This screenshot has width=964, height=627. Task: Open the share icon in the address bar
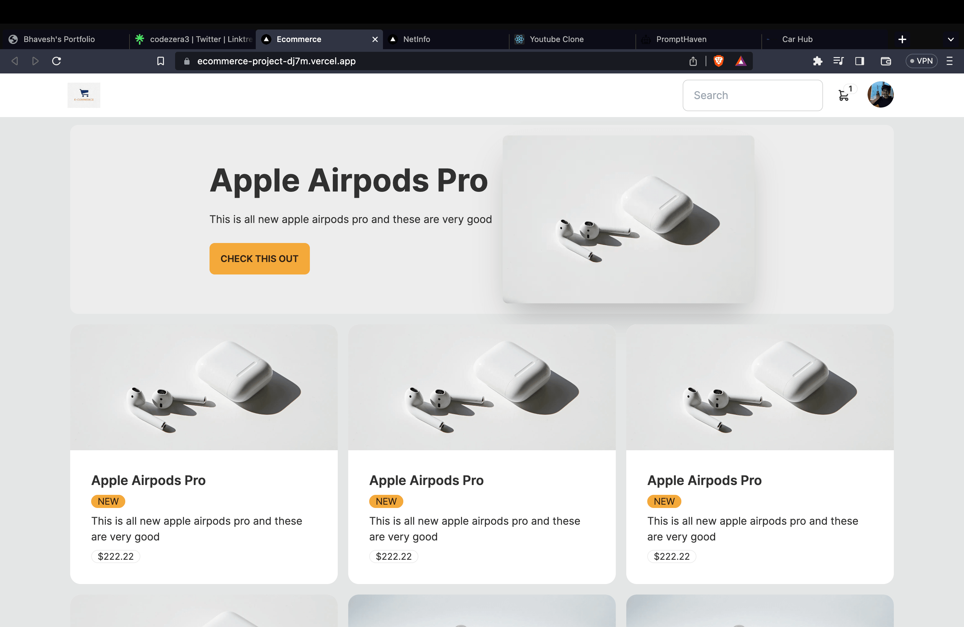point(693,61)
